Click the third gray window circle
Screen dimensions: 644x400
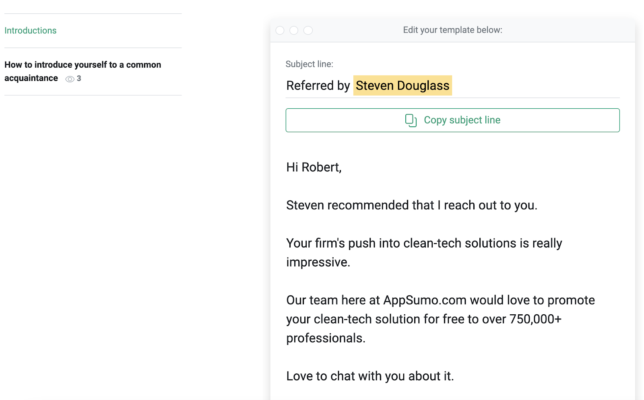tap(308, 31)
